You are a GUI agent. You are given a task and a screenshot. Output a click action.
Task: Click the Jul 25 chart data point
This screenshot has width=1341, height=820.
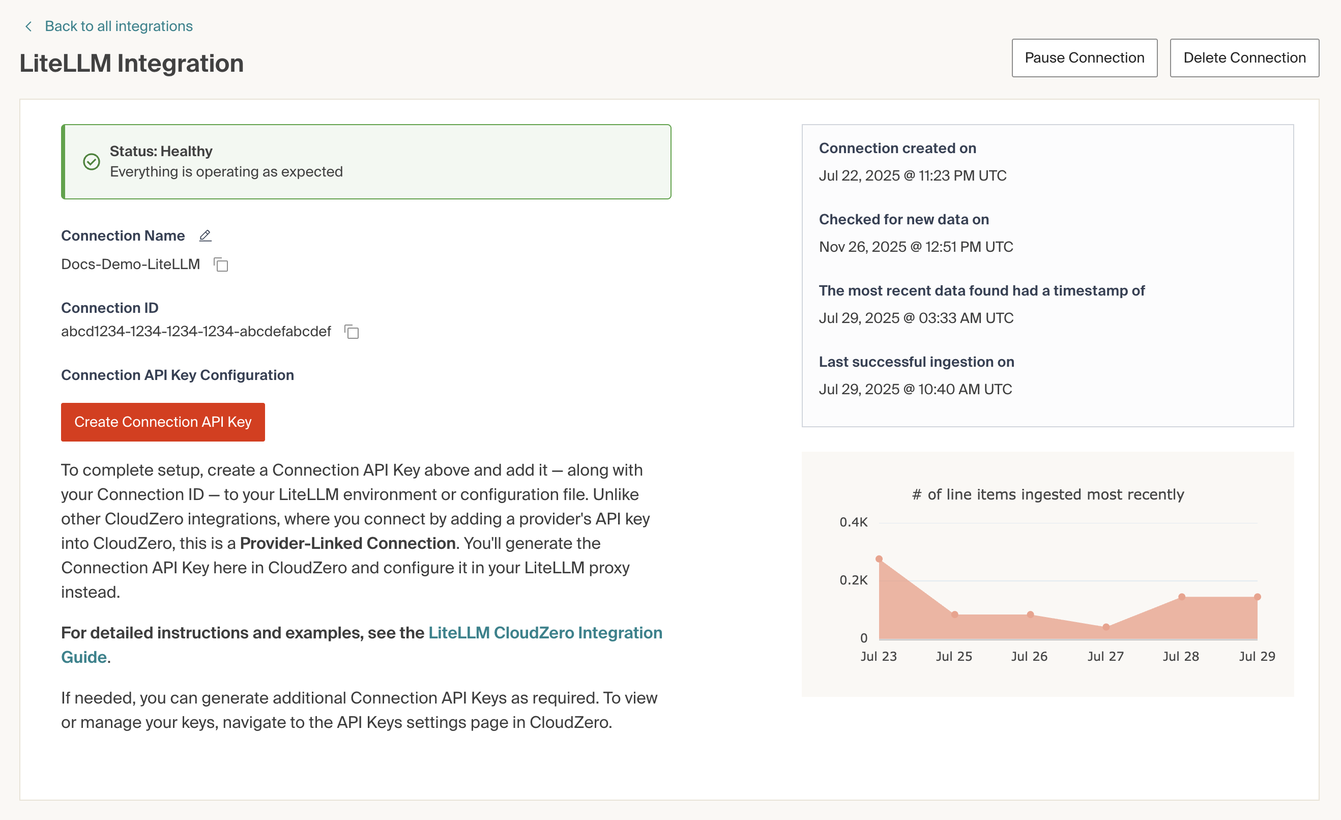pyautogui.click(x=954, y=615)
